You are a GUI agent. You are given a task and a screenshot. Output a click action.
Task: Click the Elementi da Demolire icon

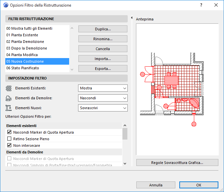click(x=8, y=98)
